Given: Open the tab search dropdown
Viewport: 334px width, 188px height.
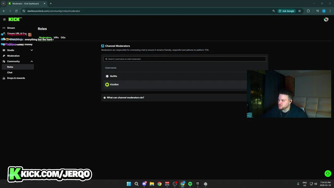Looking at the screenshot, I should (x=3, y=4).
